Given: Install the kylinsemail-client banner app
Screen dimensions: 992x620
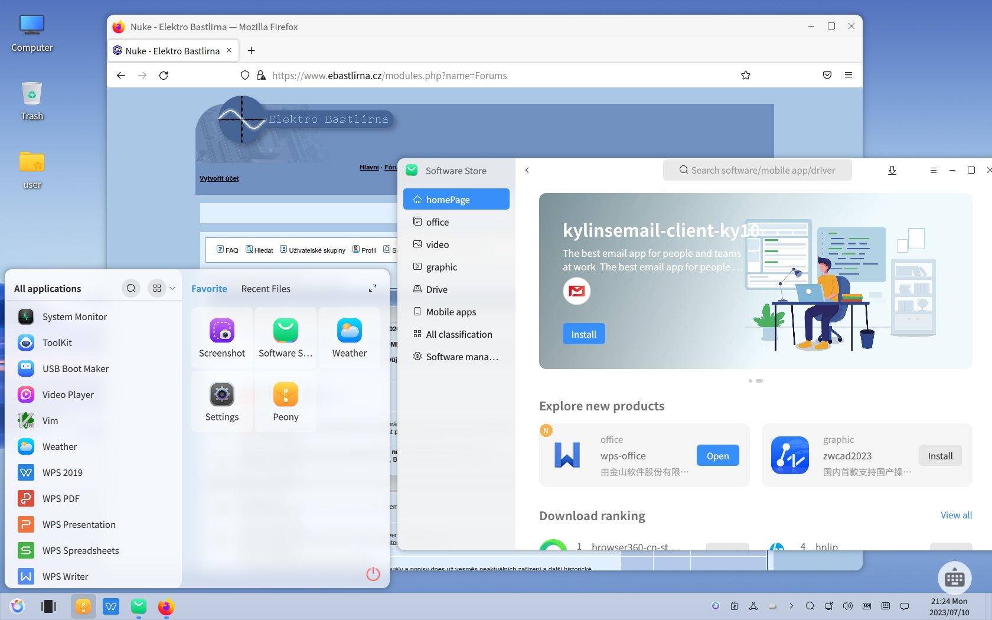Looking at the screenshot, I should coord(583,334).
